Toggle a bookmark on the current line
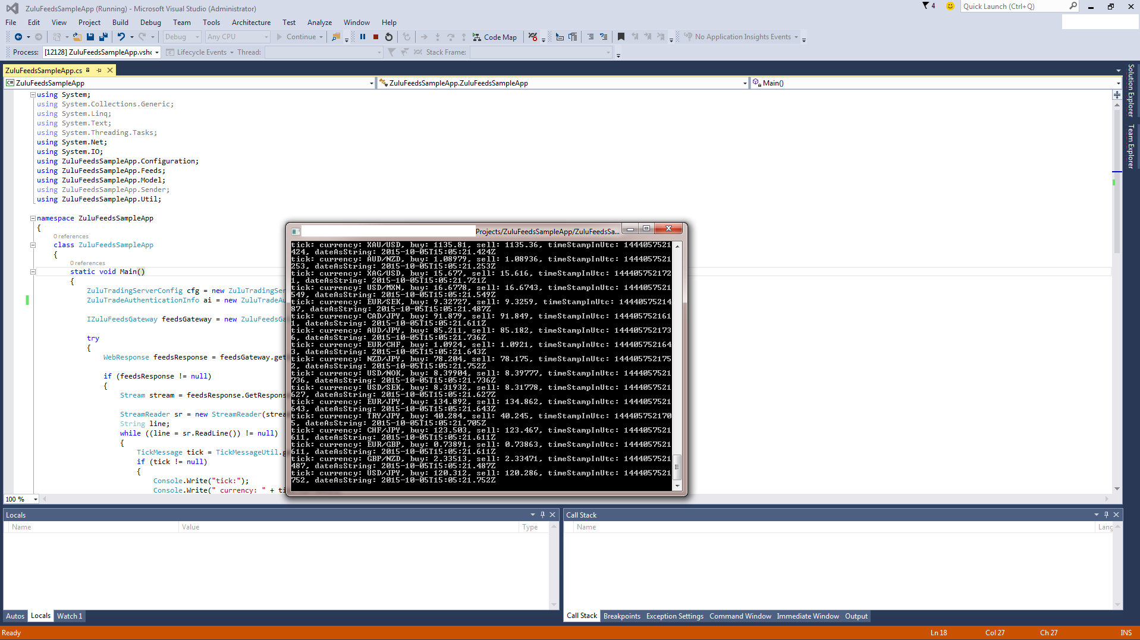Viewport: 1140px width, 640px height. [x=621, y=37]
